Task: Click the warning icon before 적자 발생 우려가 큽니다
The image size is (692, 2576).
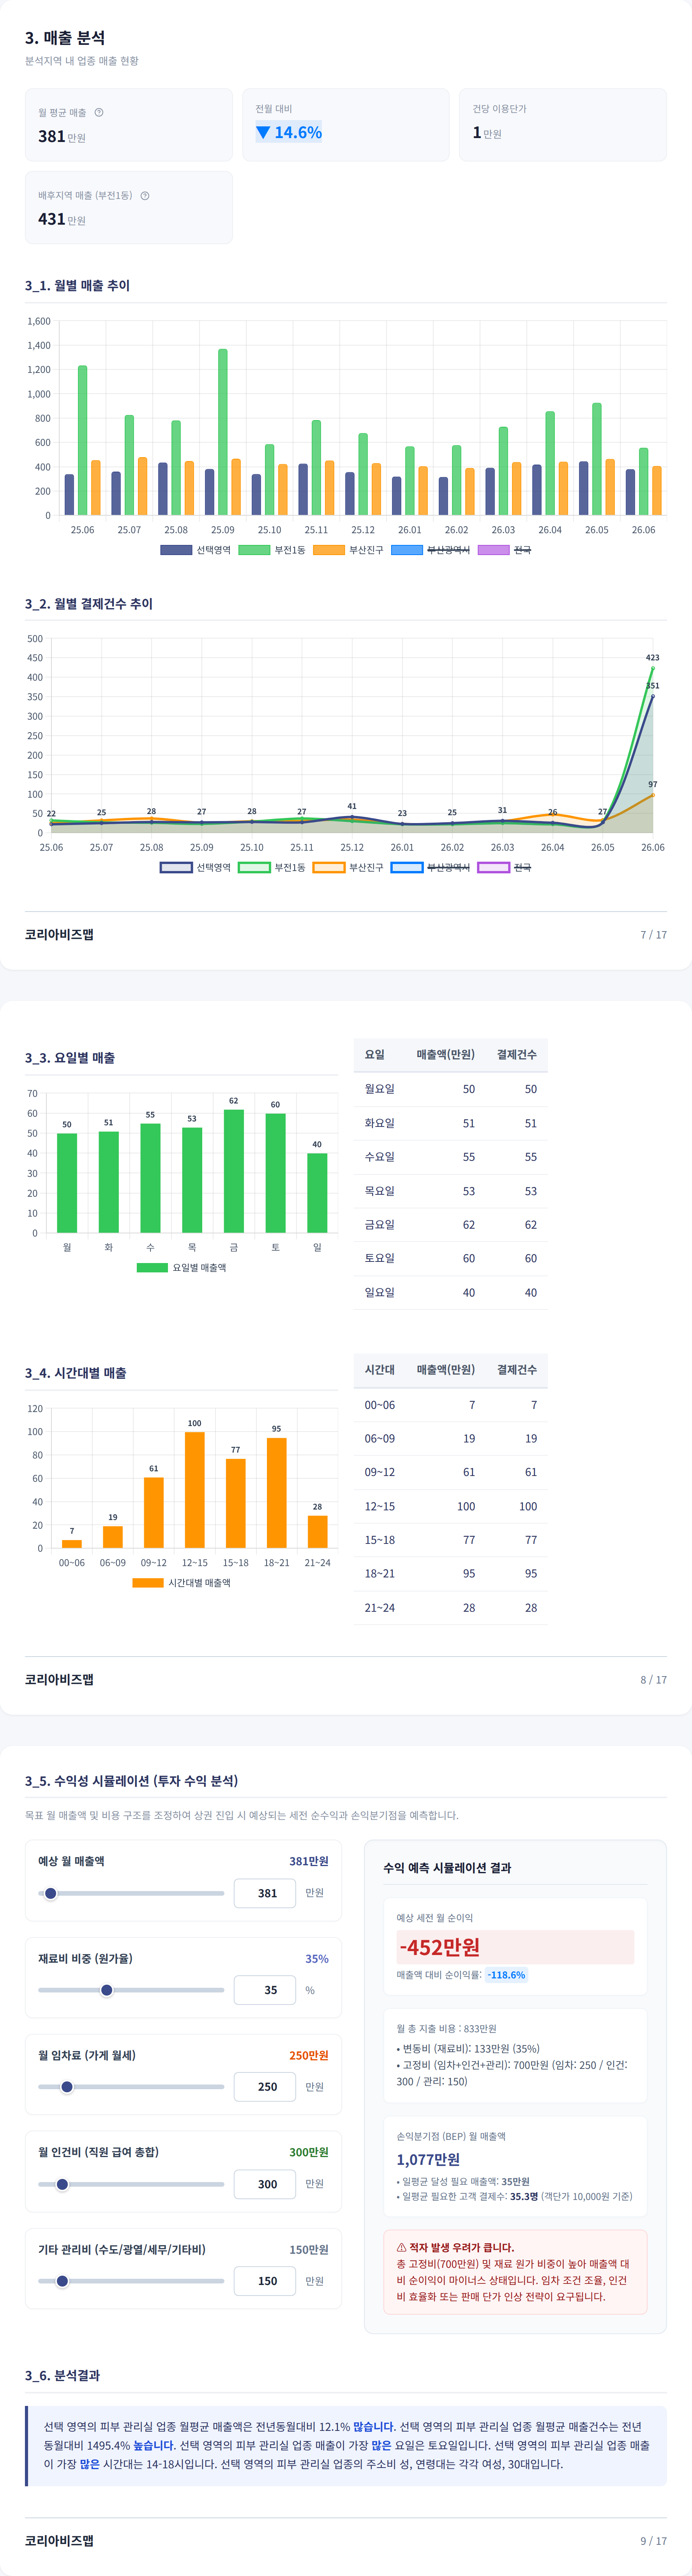Action: coord(401,2247)
